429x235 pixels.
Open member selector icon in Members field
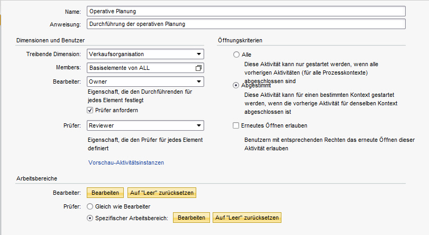click(199, 68)
